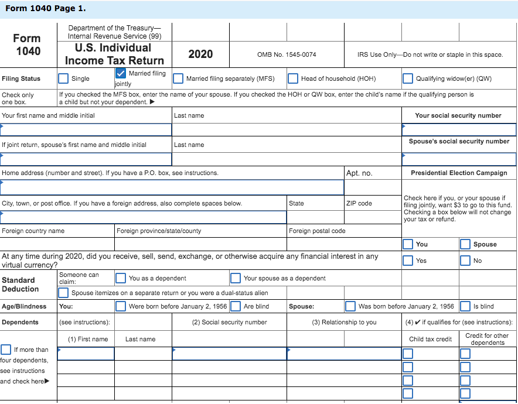The height and width of the screenshot is (404, 518).
Task: Click spouse's Last name input field
Action: (287, 159)
